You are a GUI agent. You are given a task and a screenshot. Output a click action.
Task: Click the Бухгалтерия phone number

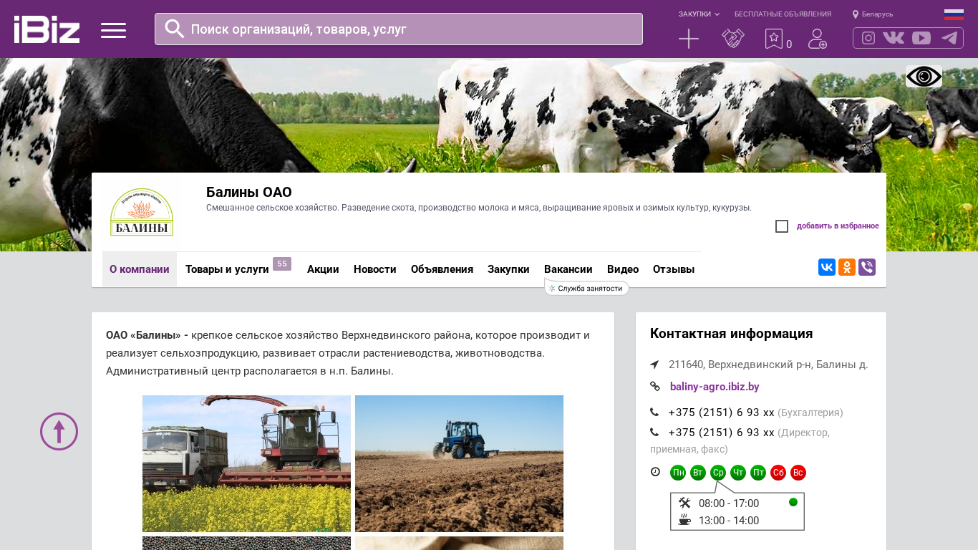(722, 412)
